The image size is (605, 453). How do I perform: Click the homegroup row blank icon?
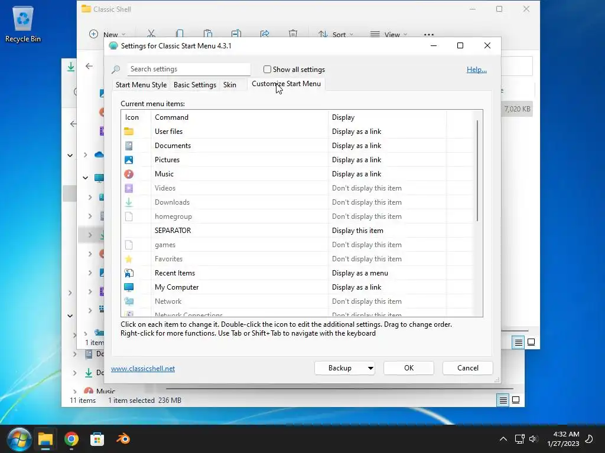point(129,216)
